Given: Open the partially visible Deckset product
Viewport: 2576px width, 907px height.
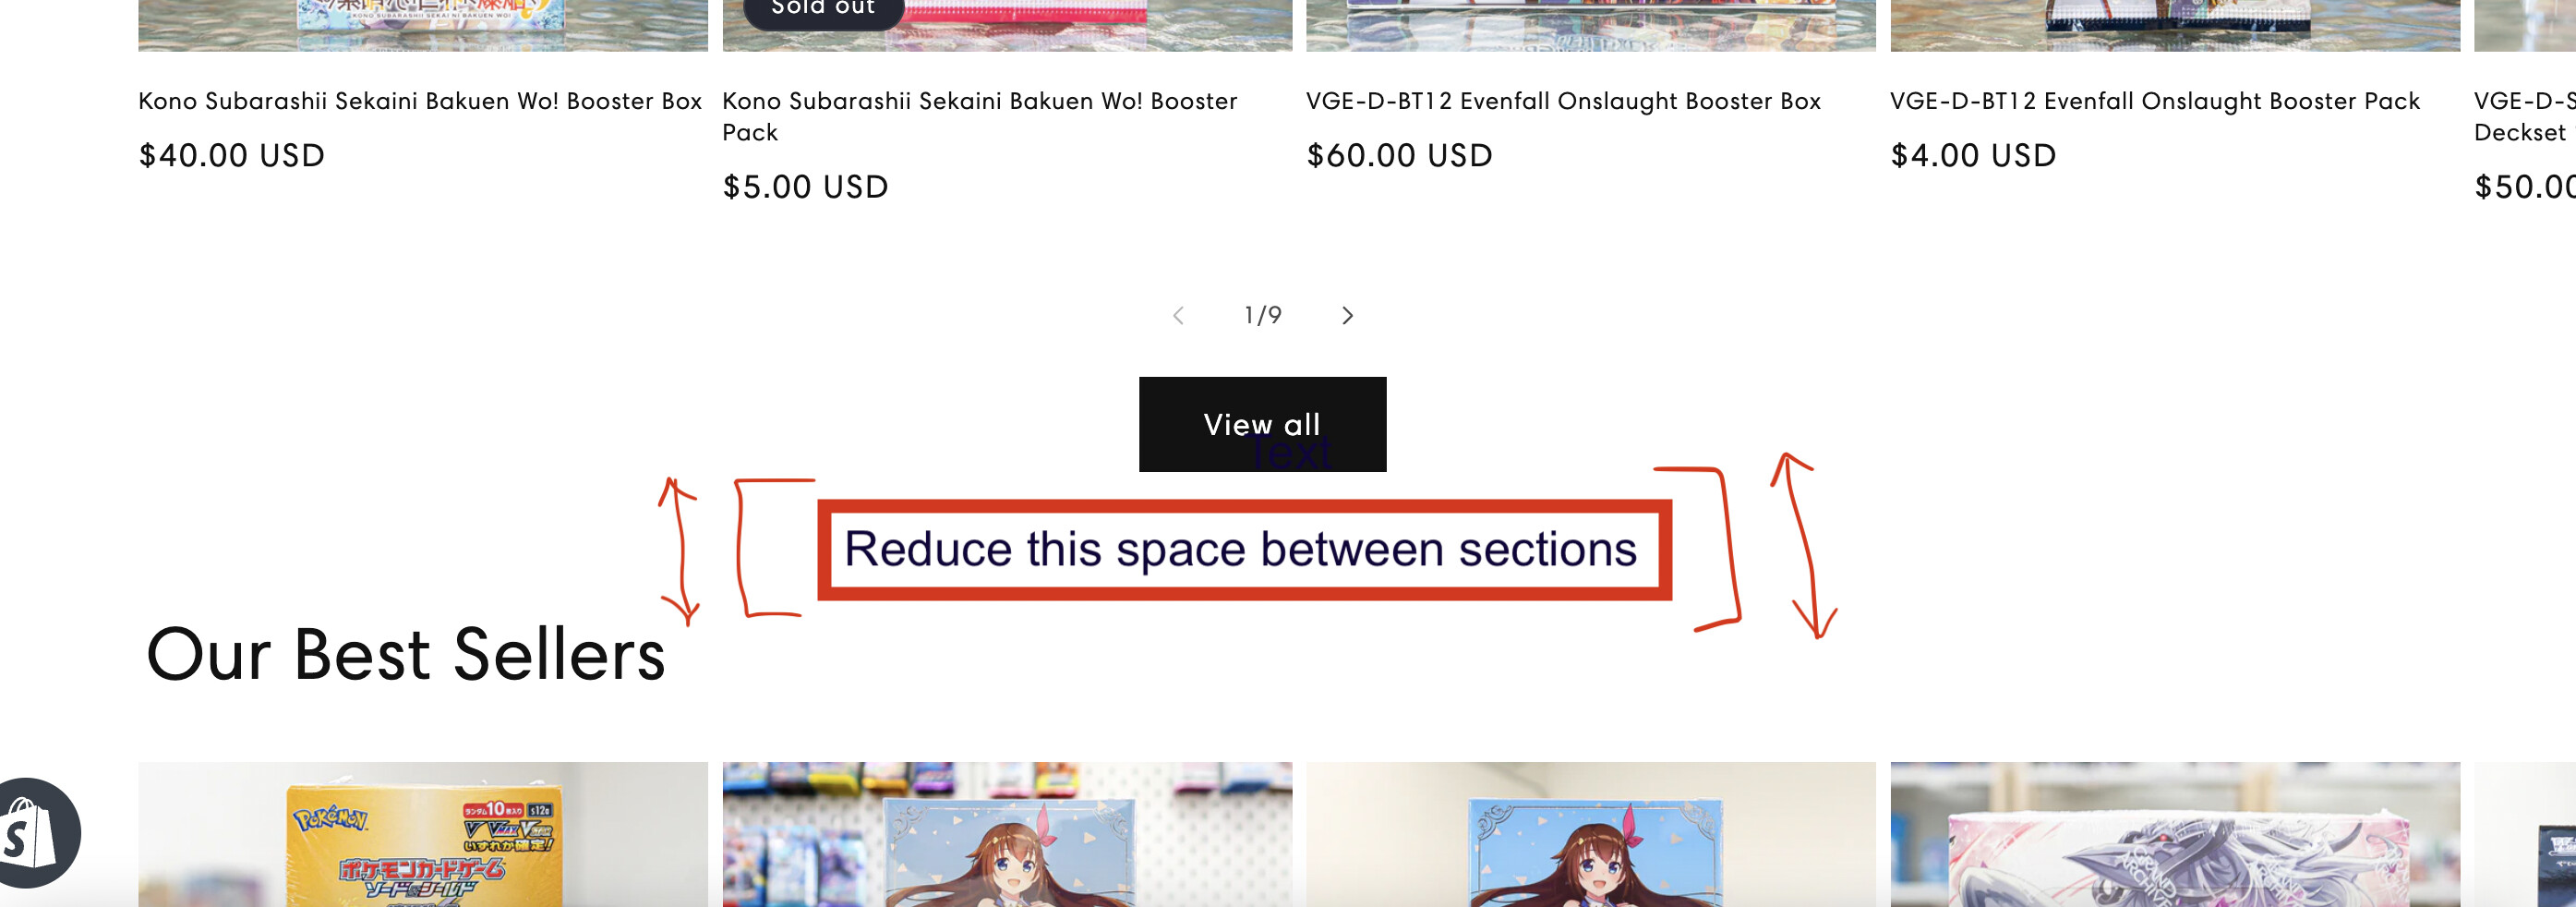Looking at the screenshot, I should (2524, 116).
